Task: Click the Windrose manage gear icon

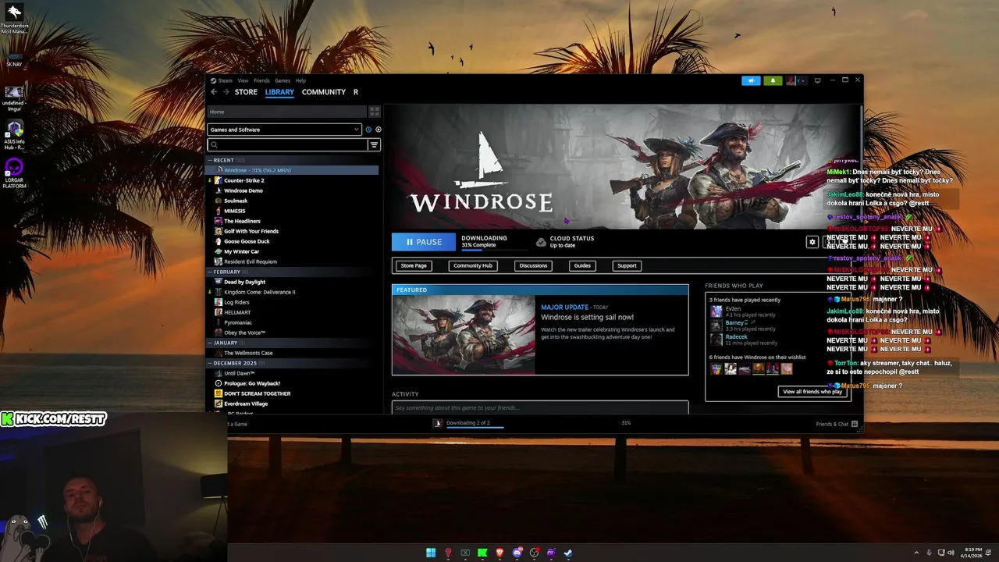Action: (812, 242)
